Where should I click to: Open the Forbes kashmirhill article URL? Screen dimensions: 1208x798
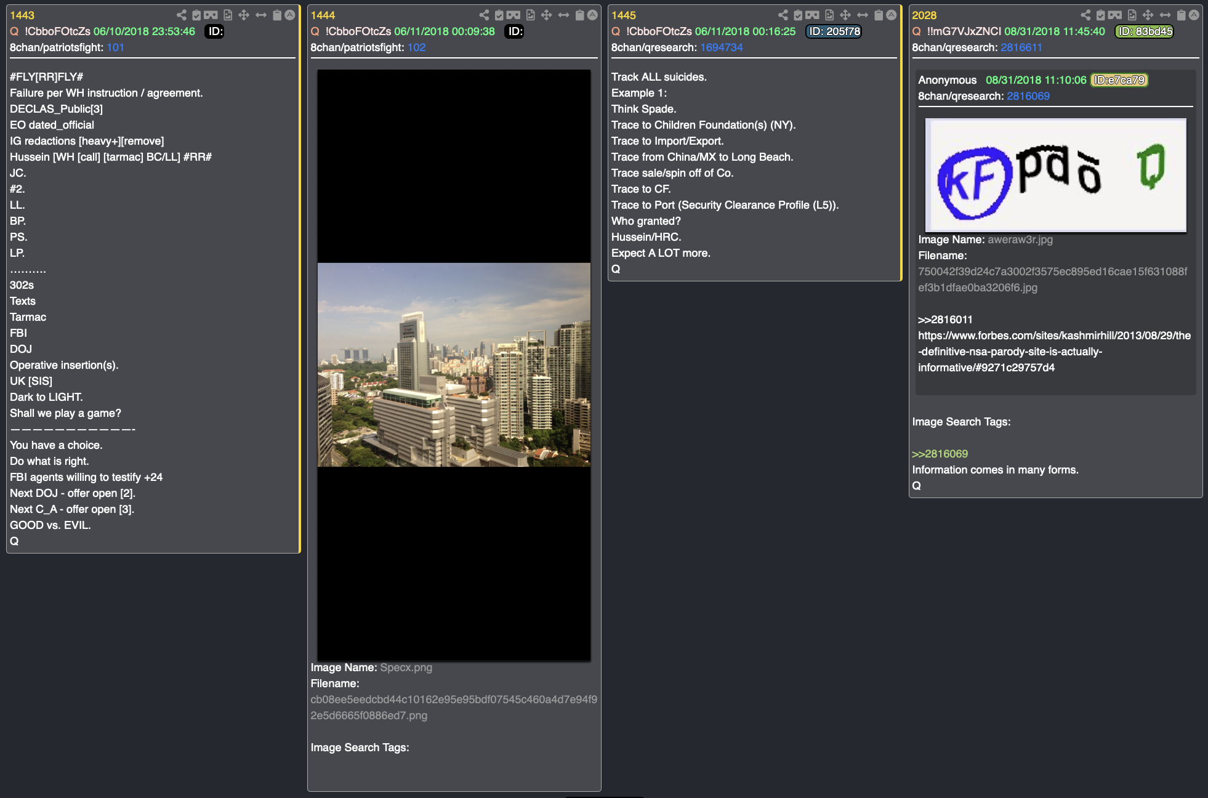(x=1054, y=352)
